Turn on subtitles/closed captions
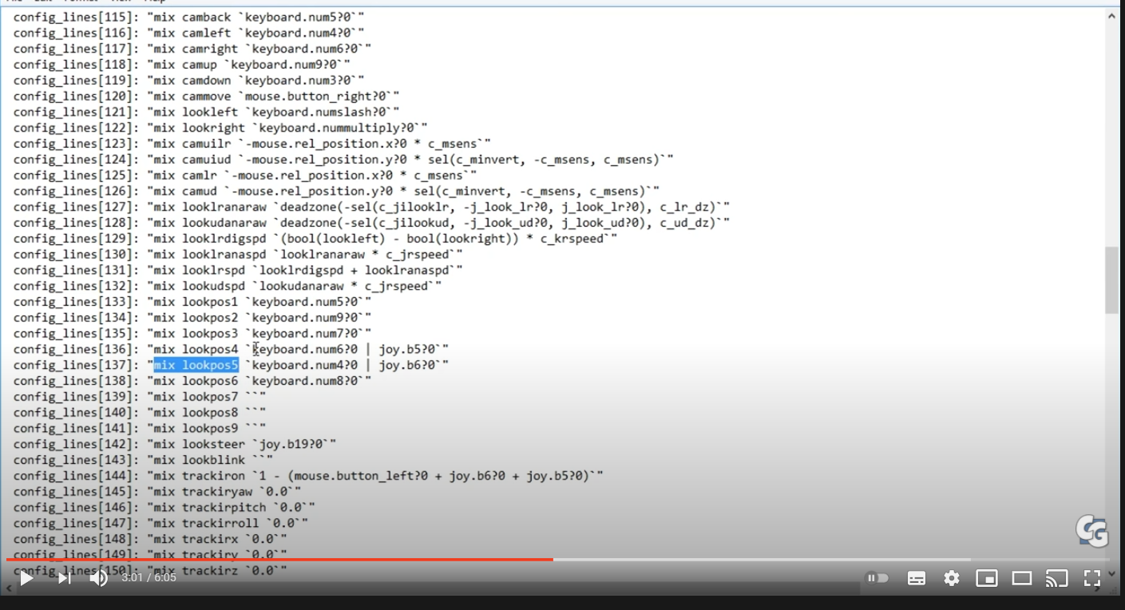 (x=917, y=578)
